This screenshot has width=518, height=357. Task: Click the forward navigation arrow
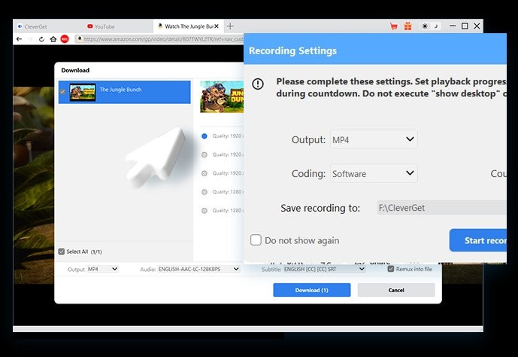(30, 39)
